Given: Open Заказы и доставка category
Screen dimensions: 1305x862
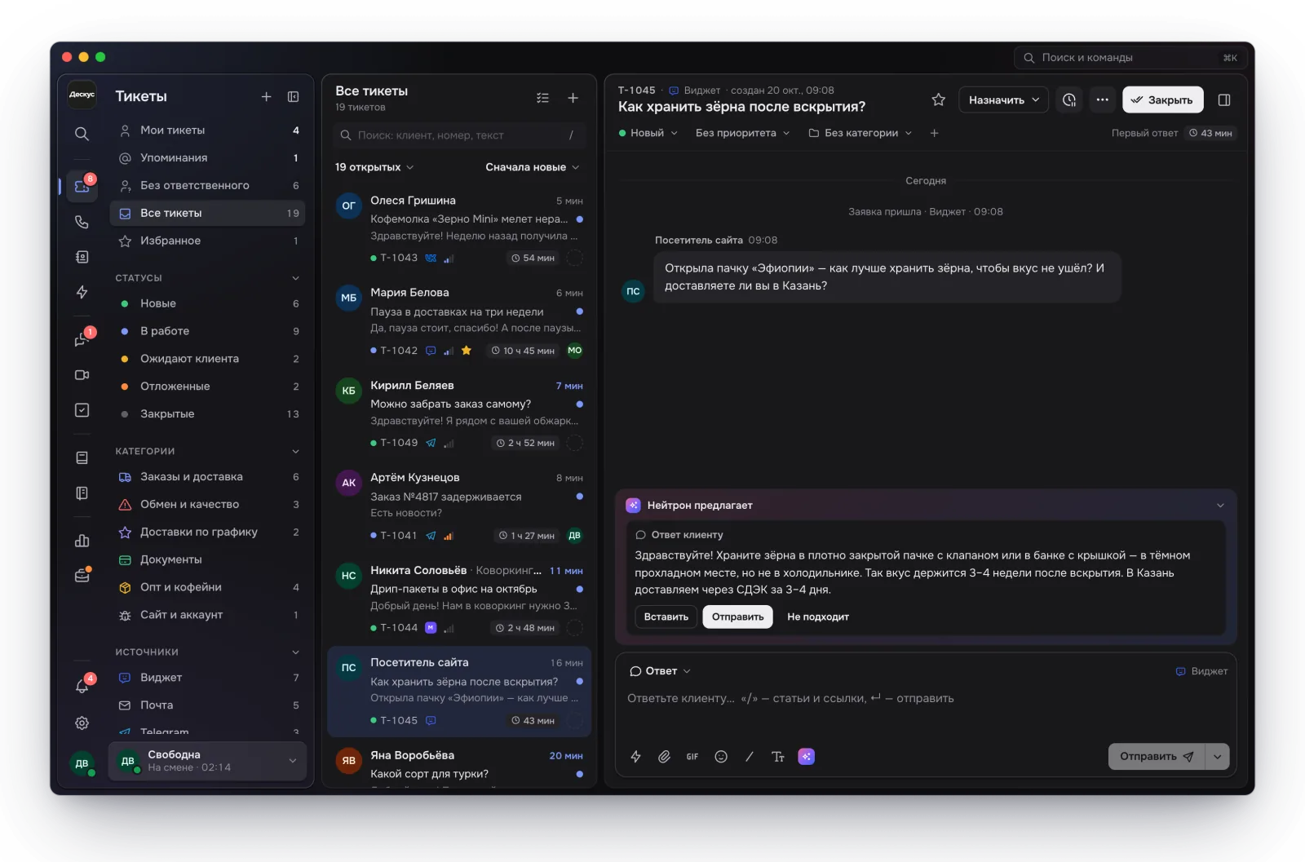Looking at the screenshot, I should tap(208, 477).
